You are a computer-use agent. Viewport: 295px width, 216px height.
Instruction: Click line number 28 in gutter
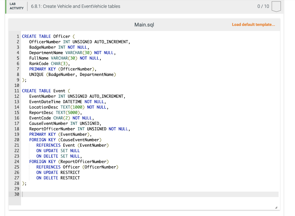(17, 183)
